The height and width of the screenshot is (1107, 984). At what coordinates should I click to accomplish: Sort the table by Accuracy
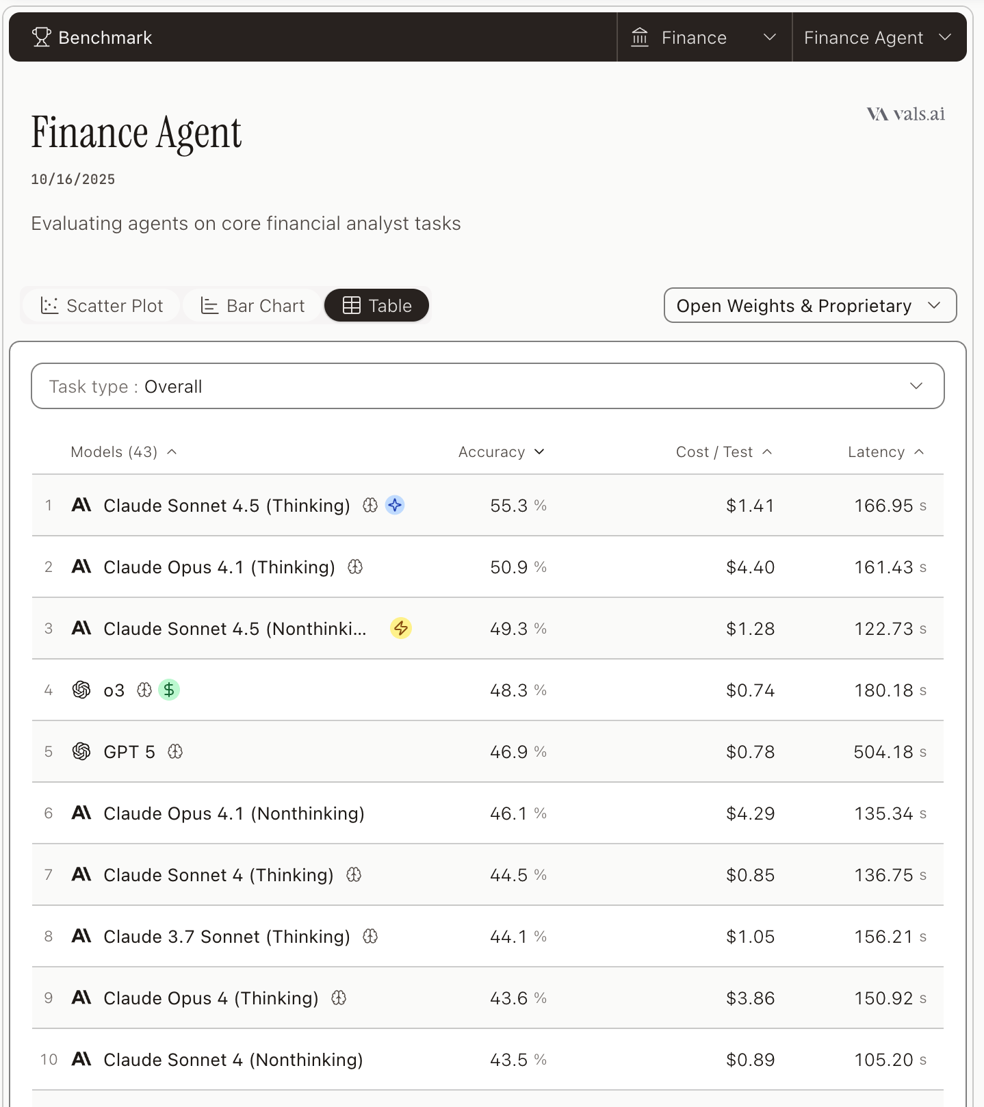502,452
